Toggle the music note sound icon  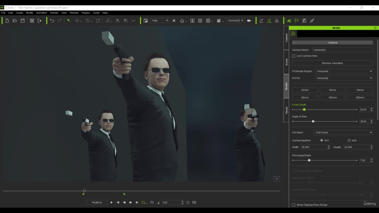(x=158, y=202)
